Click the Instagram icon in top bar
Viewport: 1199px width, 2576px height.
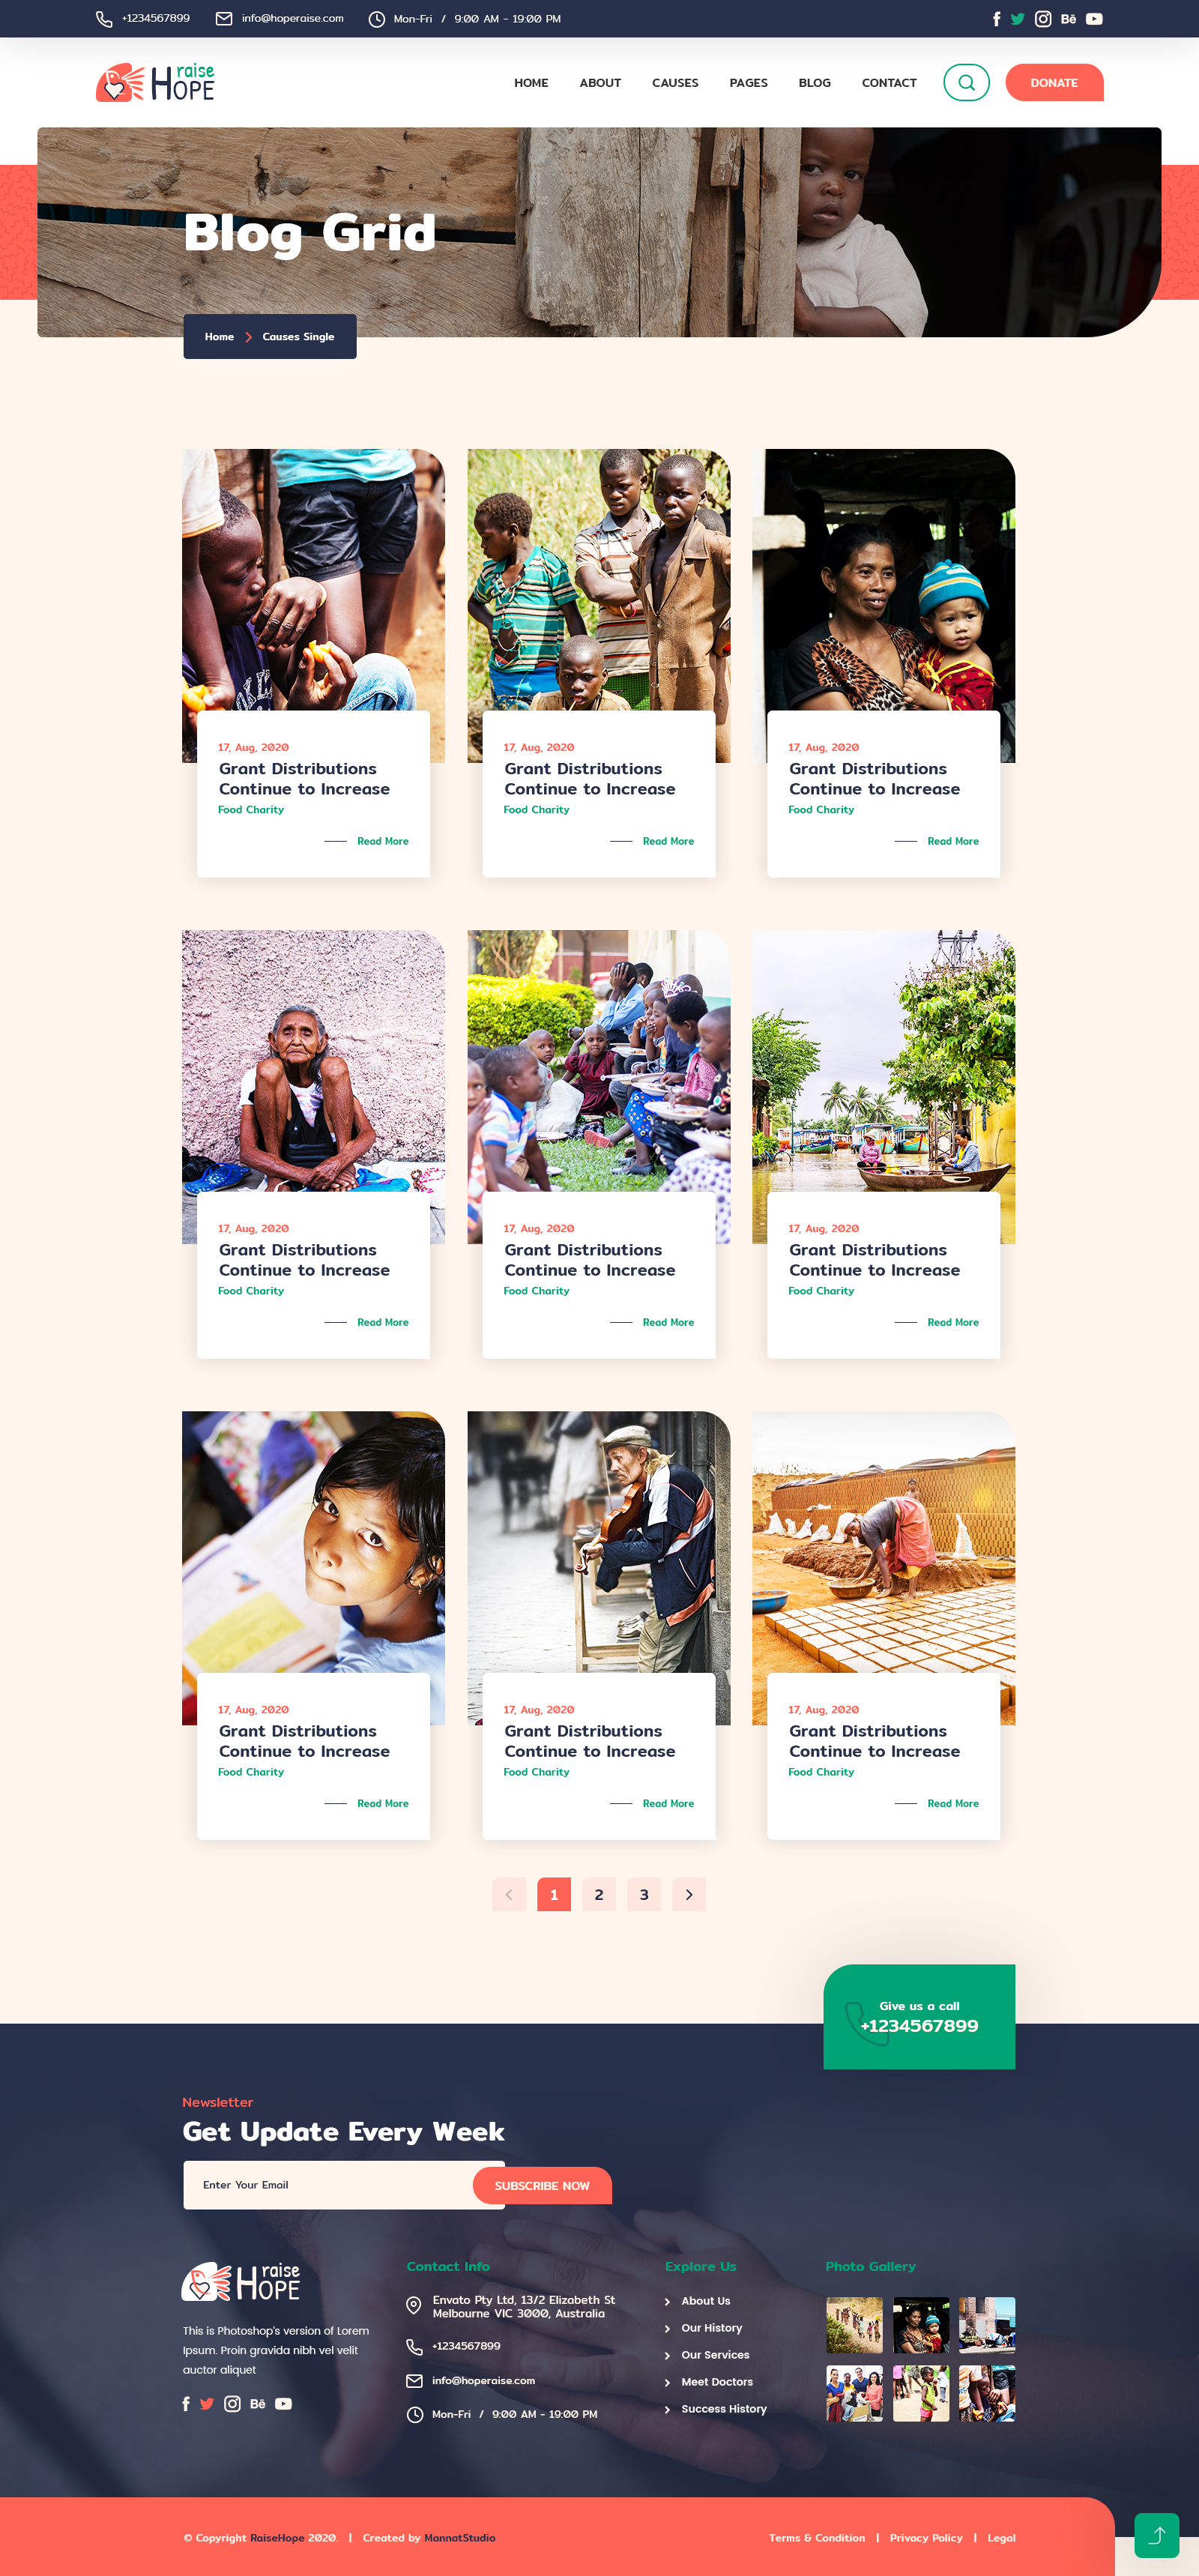[x=1043, y=19]
